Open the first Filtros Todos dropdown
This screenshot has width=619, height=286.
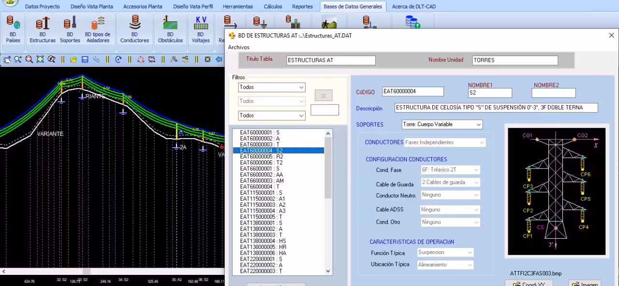(301, 87)
